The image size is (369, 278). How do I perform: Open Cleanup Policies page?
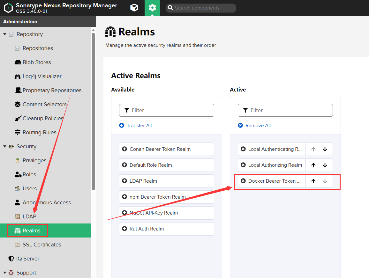43,118
